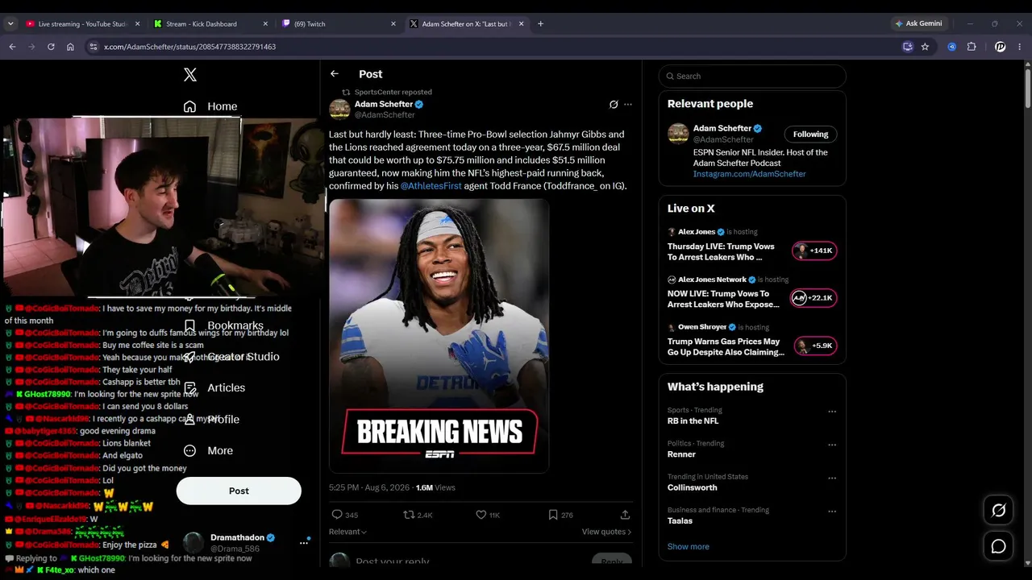Click the browser back arrow
Screen dimensions: 1032x580
(12, 47)
